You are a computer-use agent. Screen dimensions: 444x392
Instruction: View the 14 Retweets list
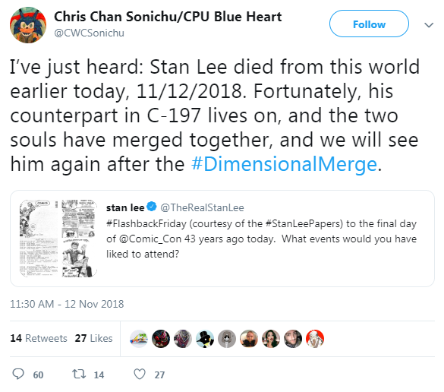pos(39,338)
